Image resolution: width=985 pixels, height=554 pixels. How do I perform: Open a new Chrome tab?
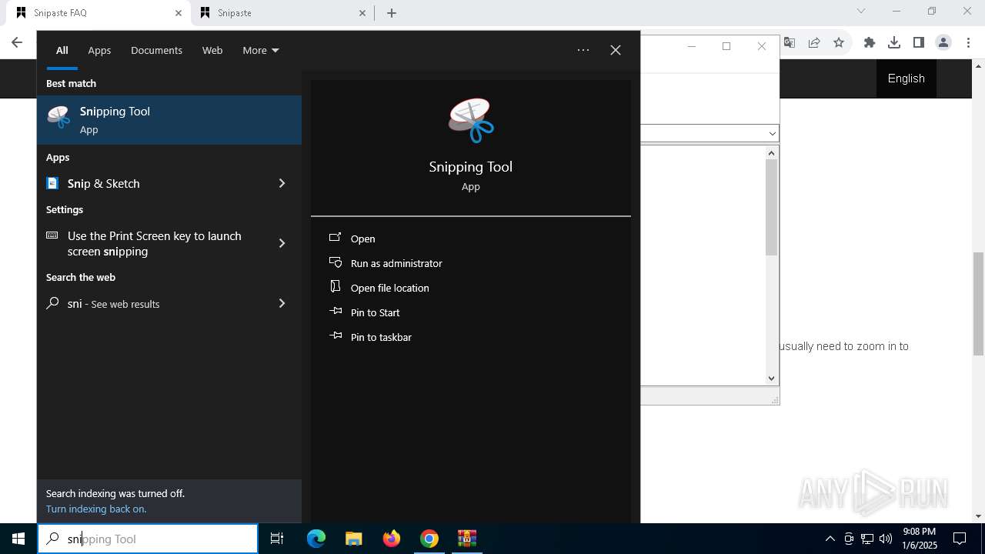(392, 13)
